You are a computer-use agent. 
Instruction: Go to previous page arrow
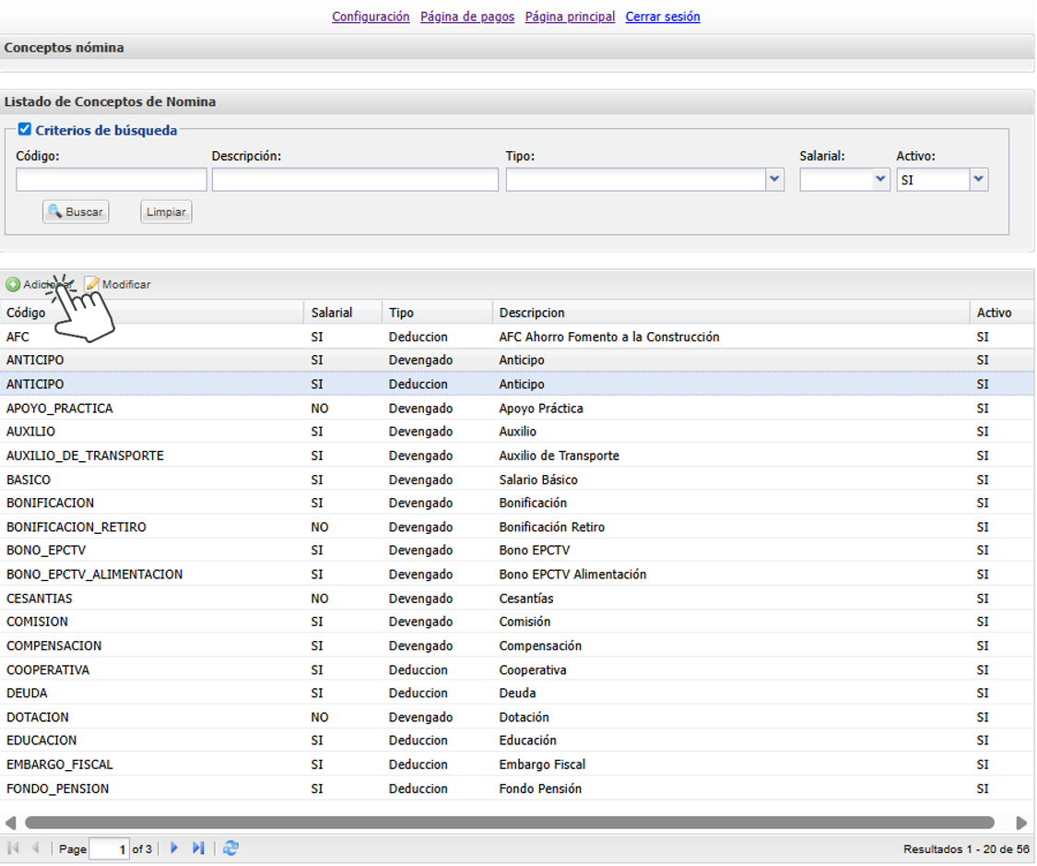tap(36, 848)
